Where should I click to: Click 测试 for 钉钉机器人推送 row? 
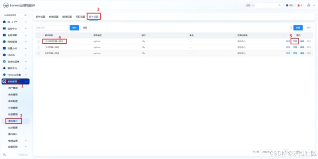(x=288, y=53)
